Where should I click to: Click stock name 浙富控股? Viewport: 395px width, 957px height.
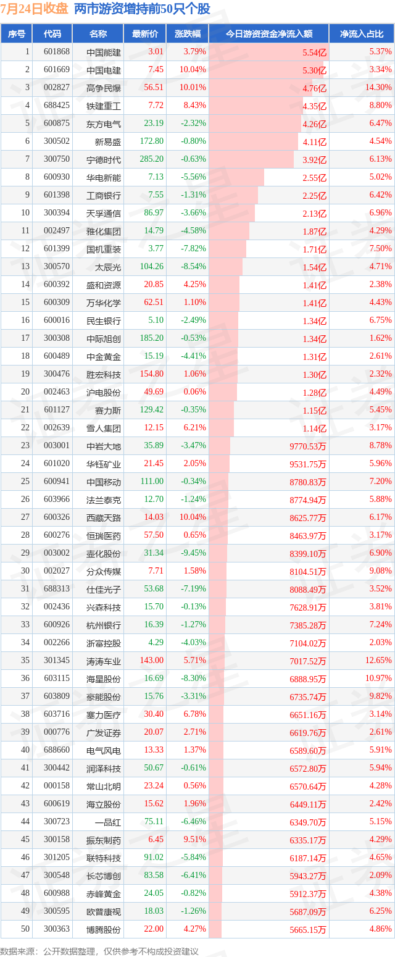[104, 643]
